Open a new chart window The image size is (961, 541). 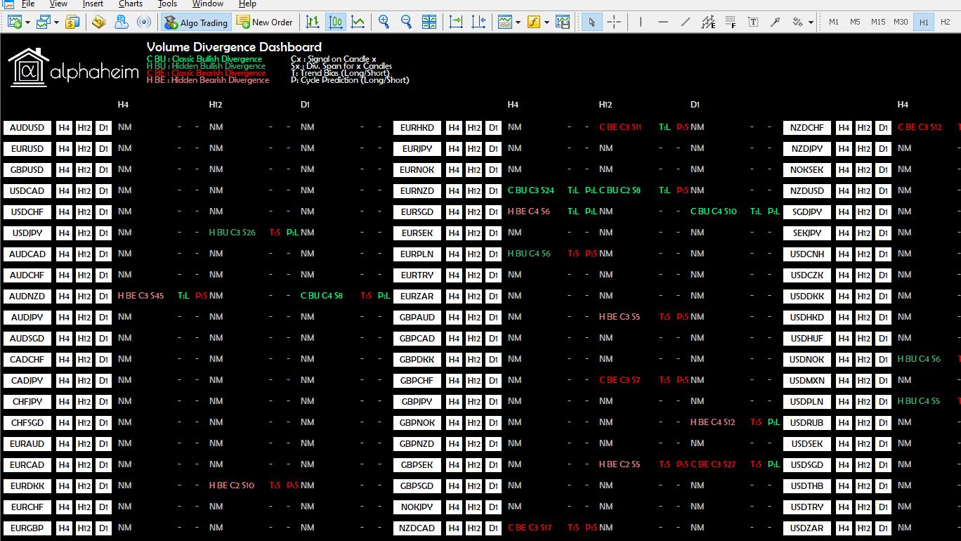coord(15,22)
